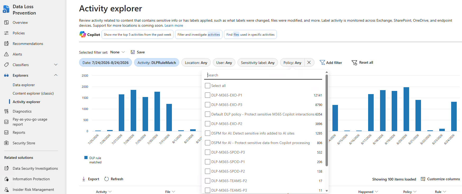This screenshot has width=462, height=194.
Task: Click the policy list scrollbar thumb
Action: click(x=327, y=120)
